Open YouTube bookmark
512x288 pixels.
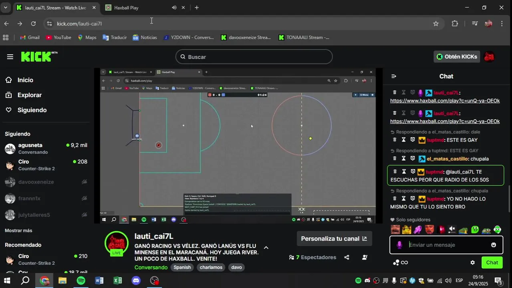click(58, 37)
